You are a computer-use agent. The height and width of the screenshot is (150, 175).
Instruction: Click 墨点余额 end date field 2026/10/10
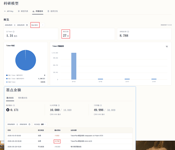click(x=23, y=124)
